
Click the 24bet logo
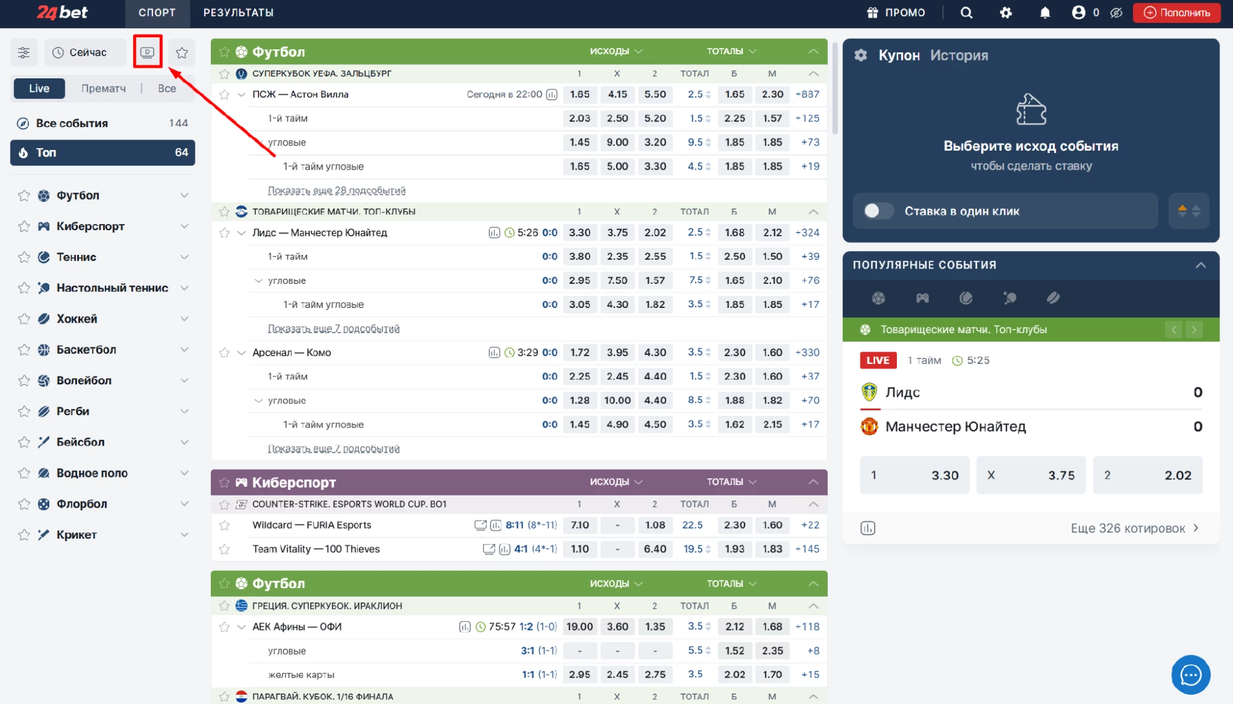click(62, 12)
